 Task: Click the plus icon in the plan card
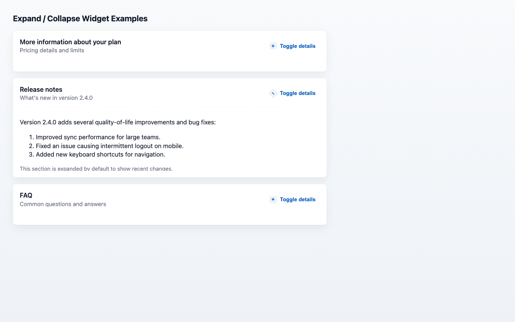273,46
